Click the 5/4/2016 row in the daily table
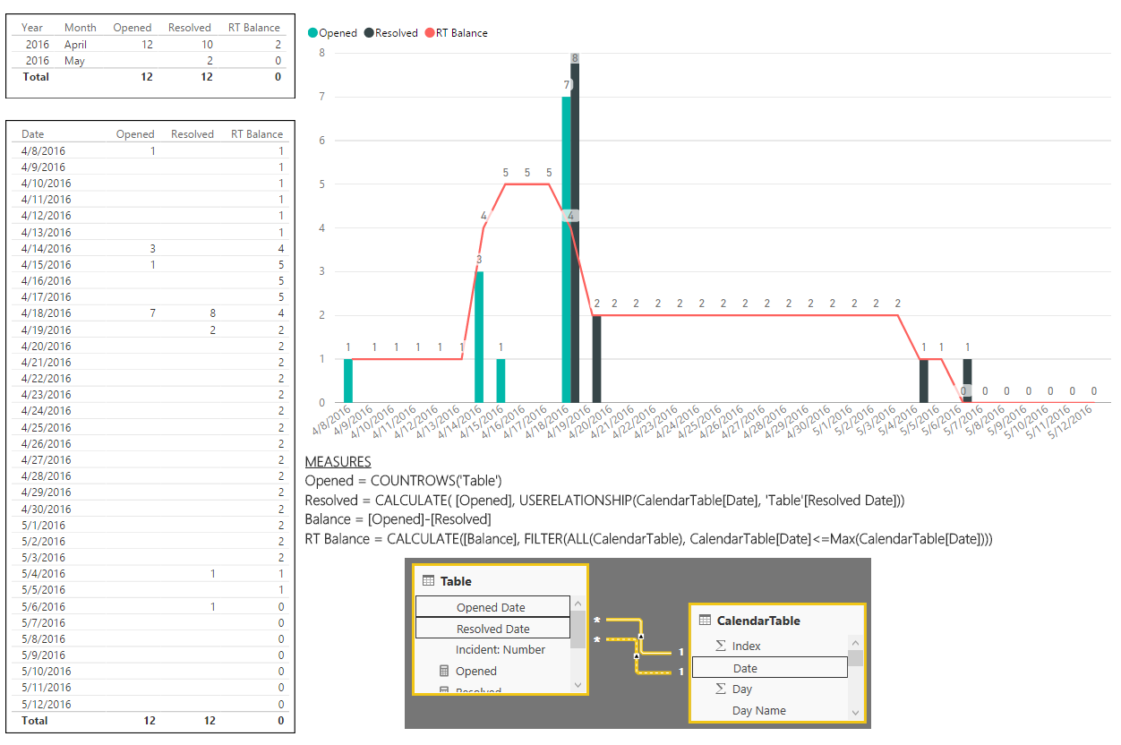Screen dimensions: 1121x745 tap(151, 573)
